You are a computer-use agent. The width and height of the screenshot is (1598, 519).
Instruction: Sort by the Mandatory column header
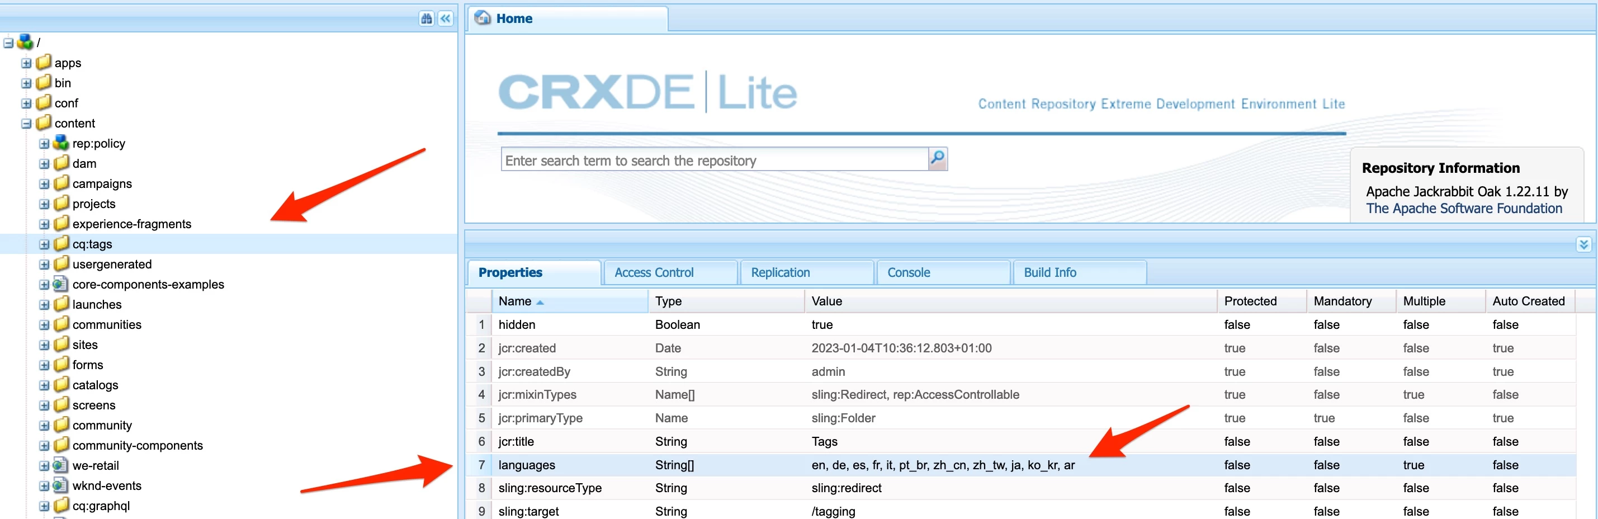(1351, 301)
